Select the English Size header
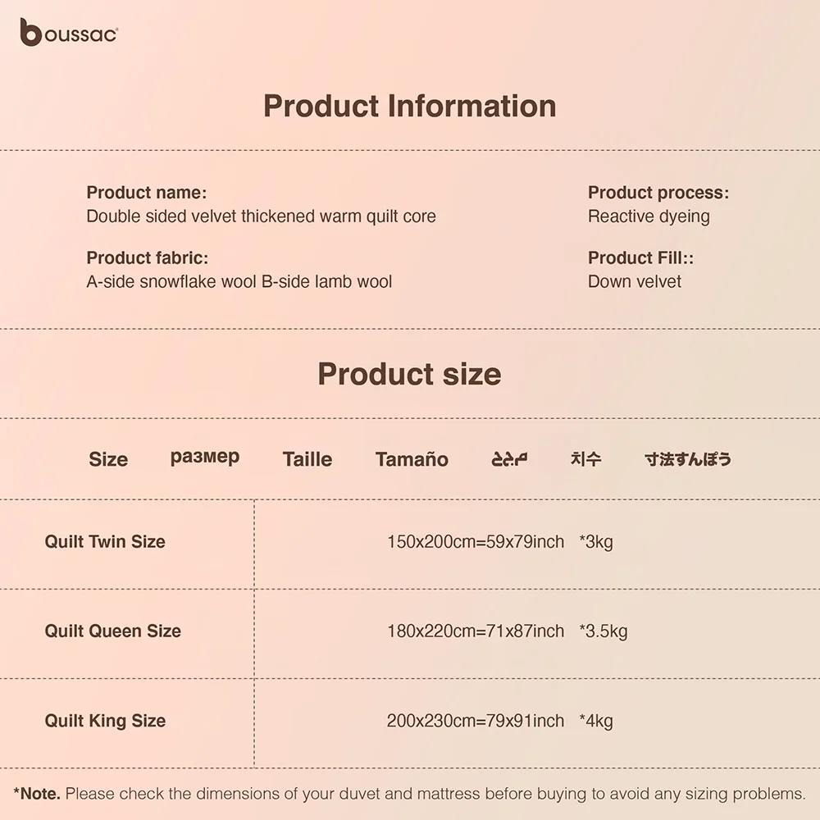This screenshot has height=820, width=820. [x=108, y=459]
